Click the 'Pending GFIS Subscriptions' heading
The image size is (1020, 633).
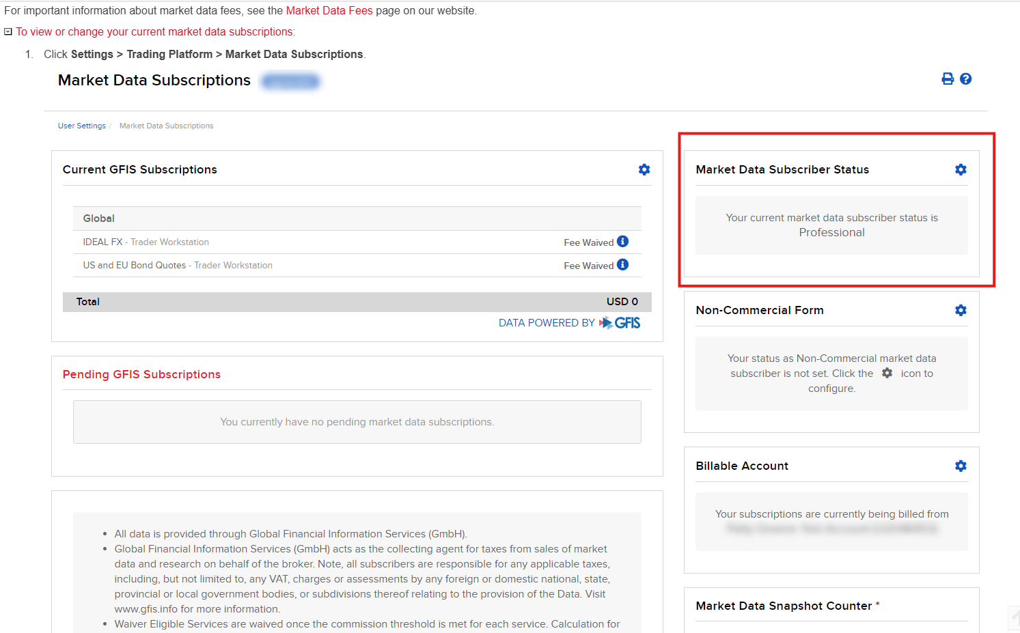(141, 374)
